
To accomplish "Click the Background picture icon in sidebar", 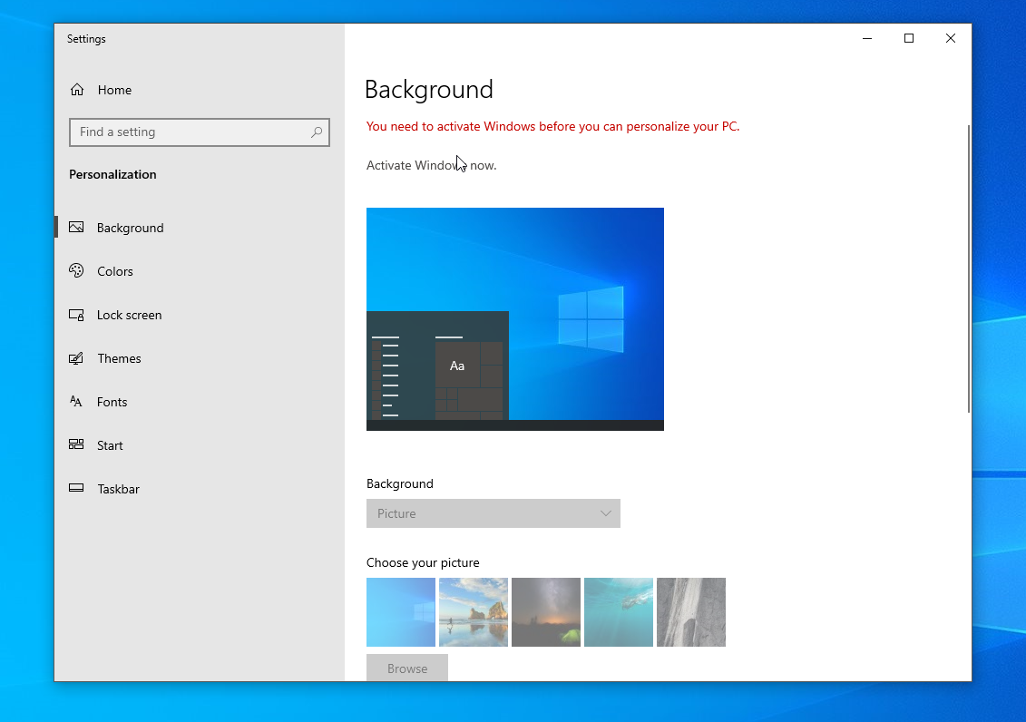I will pos(76,227).
